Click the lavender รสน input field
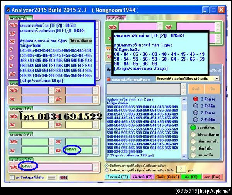232x195 pixels. tap(35, 91)
